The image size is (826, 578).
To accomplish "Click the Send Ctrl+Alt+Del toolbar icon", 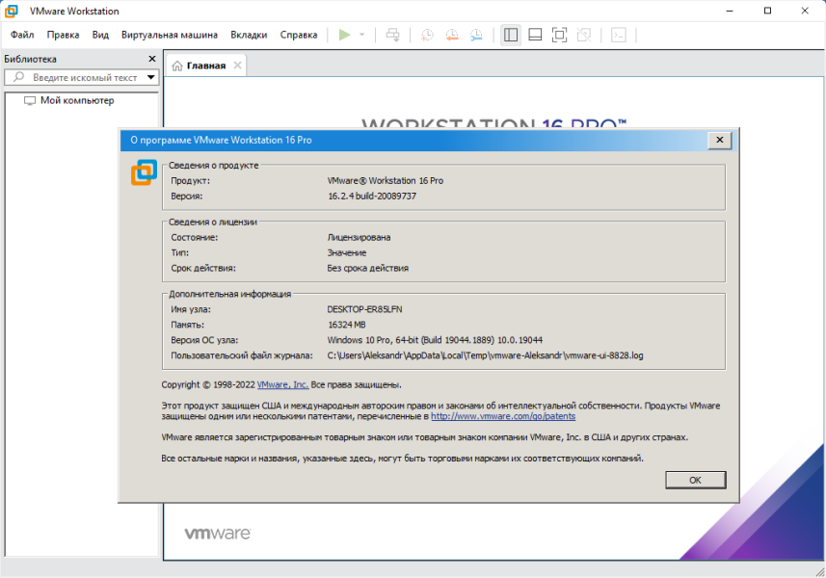I will [392, 35].
